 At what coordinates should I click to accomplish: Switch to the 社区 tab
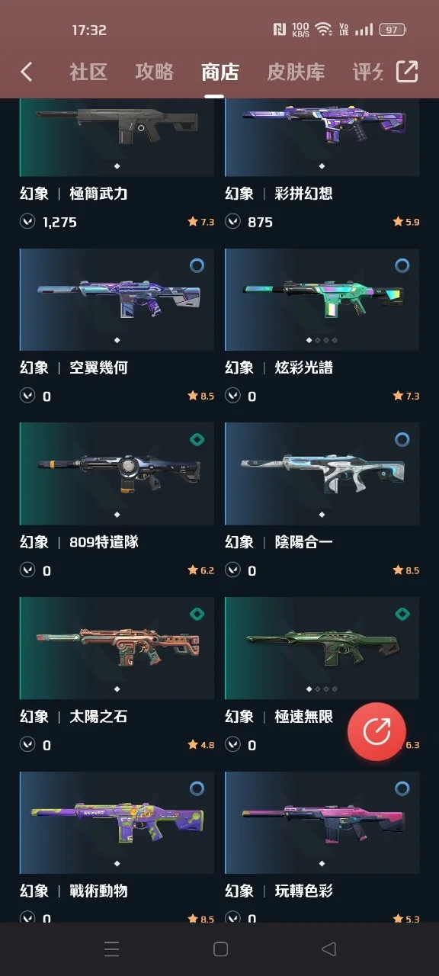(88, 72)
